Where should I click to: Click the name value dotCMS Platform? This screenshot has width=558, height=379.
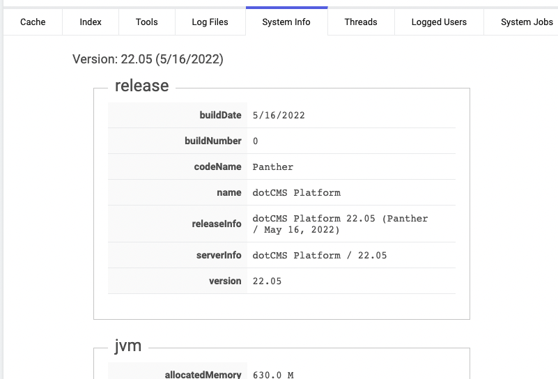(x=296, y=193)
